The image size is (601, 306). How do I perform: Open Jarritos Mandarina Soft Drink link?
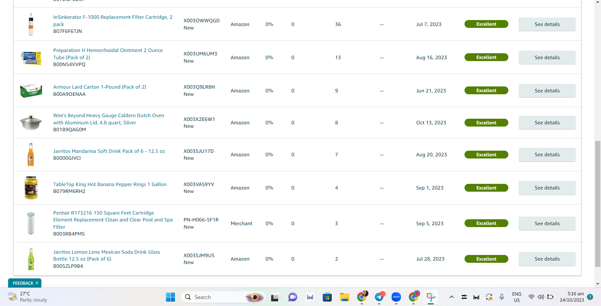point(109,151)
